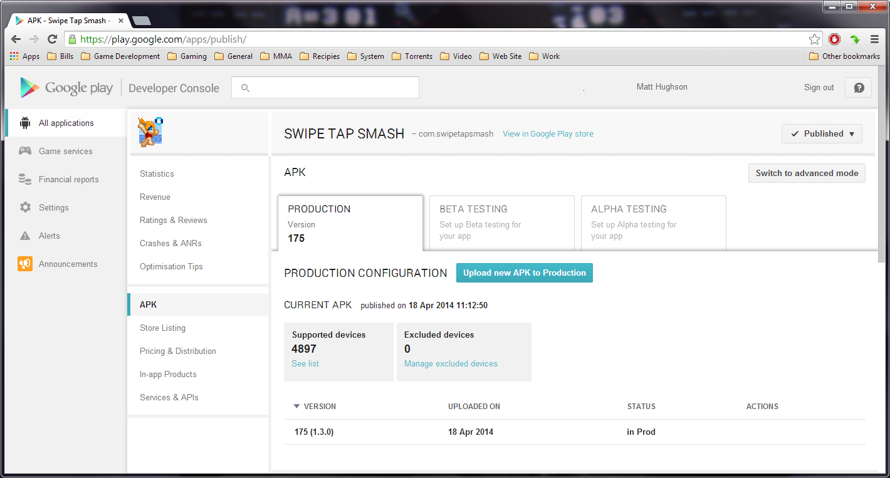This screenshot has width=890, height=478.
Task: Select the APK menu item
Action: pos(198,304)
